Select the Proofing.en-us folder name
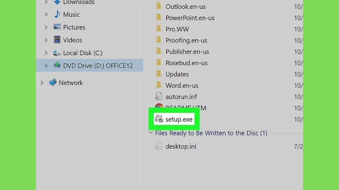 186,41
